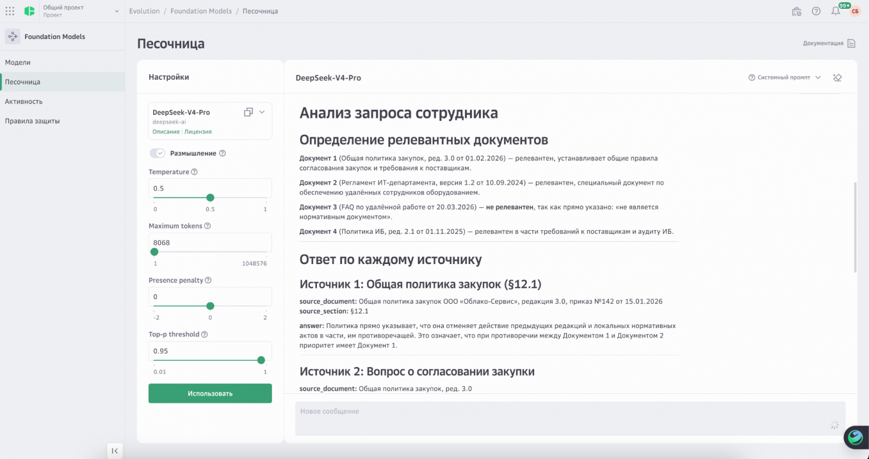Show the Maximum tokens help icon

point(207,226)
